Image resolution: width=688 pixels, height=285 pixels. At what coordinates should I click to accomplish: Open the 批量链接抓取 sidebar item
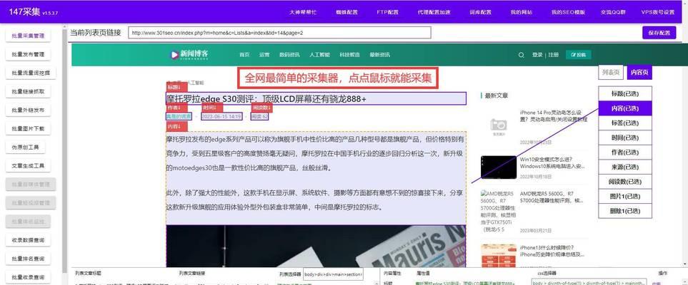pos(28,91)
